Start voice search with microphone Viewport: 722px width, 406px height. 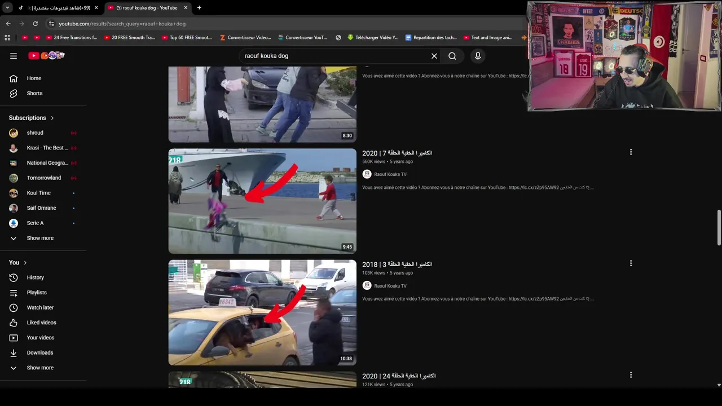(x=478, y=56)
